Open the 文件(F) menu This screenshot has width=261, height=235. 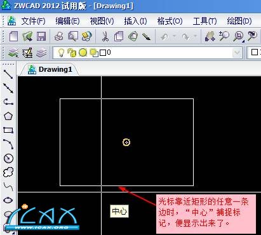tap(33, 21)
